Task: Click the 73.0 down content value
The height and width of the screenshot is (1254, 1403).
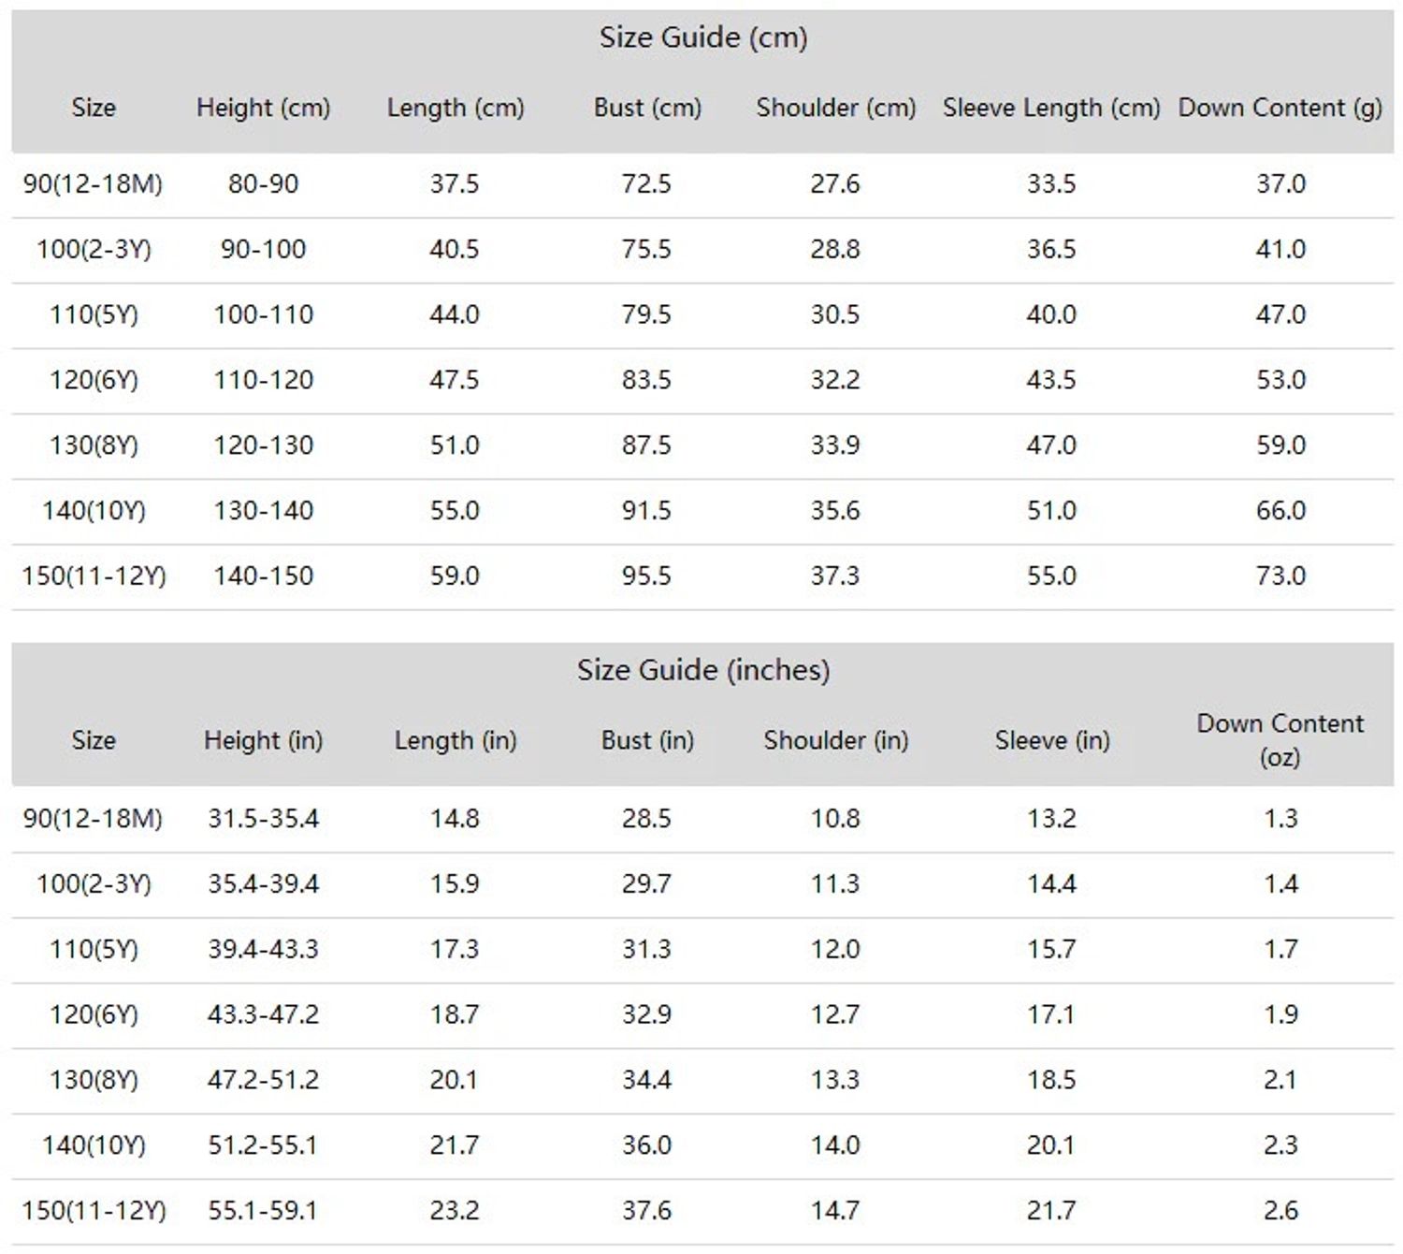Action: pyautogui.click(x=1280, y=576)
